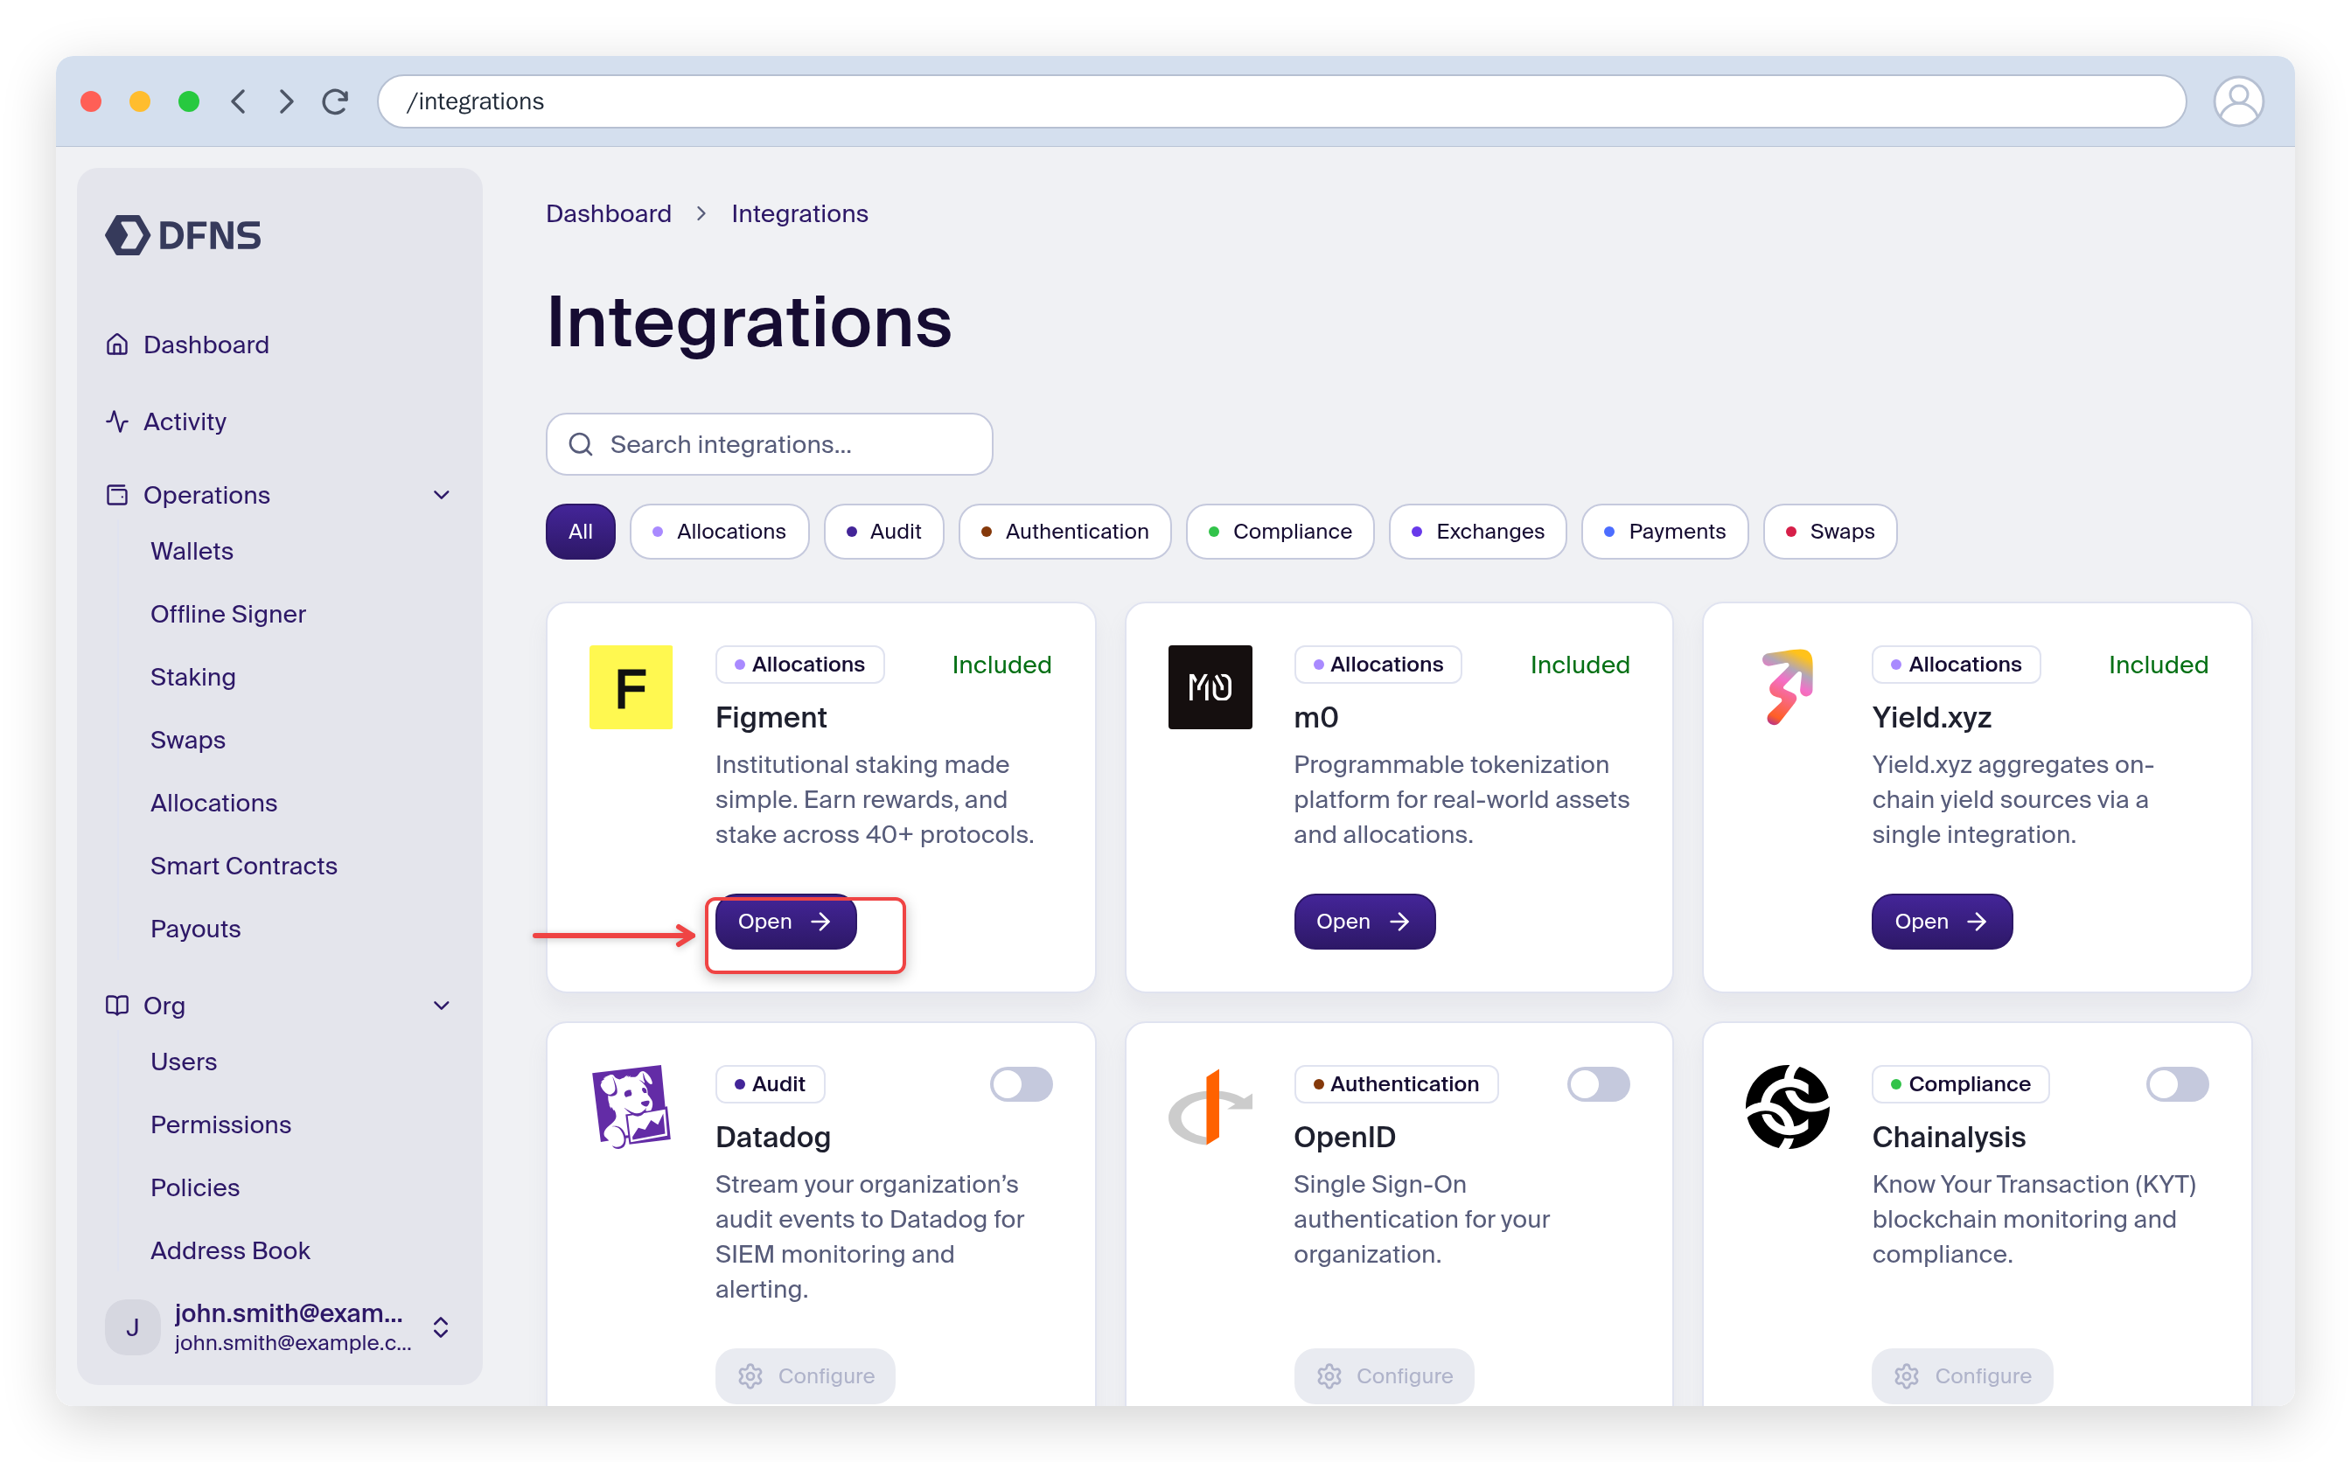Viewport: 2351px width, 1462px height.
Task: Open Address Book in sidebar
Action: 230,1250
